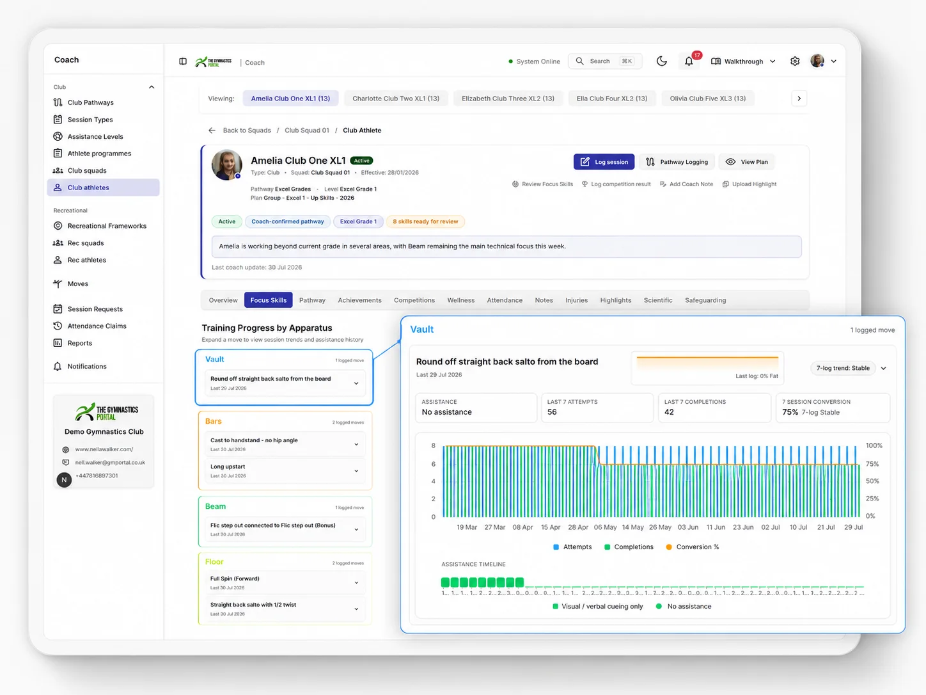This screenshot has width=926, height=695.
Task: Switch to Safeguarding tab
Action: 705,300
